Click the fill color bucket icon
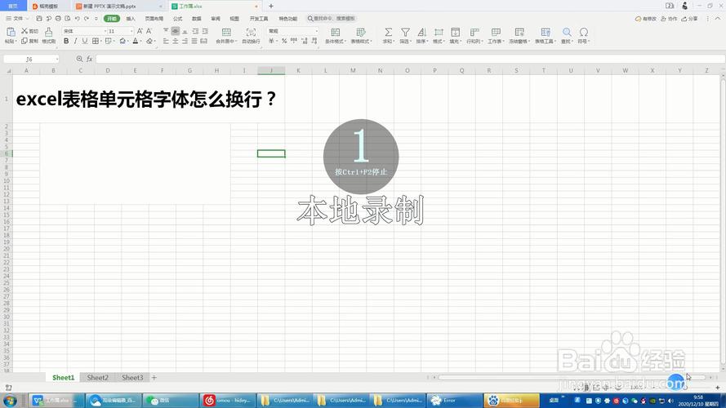 point(122,41)
